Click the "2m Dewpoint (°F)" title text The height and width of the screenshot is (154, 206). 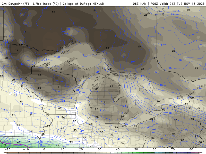pyautogui.click(x=15, y=4)
